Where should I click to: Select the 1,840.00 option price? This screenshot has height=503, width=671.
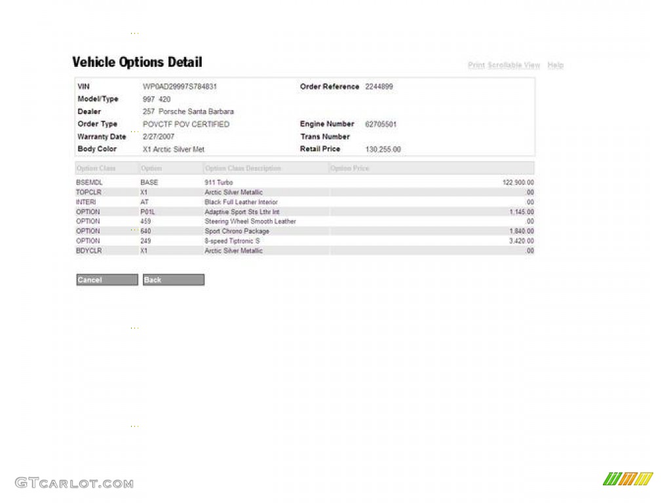click(522, 231)
